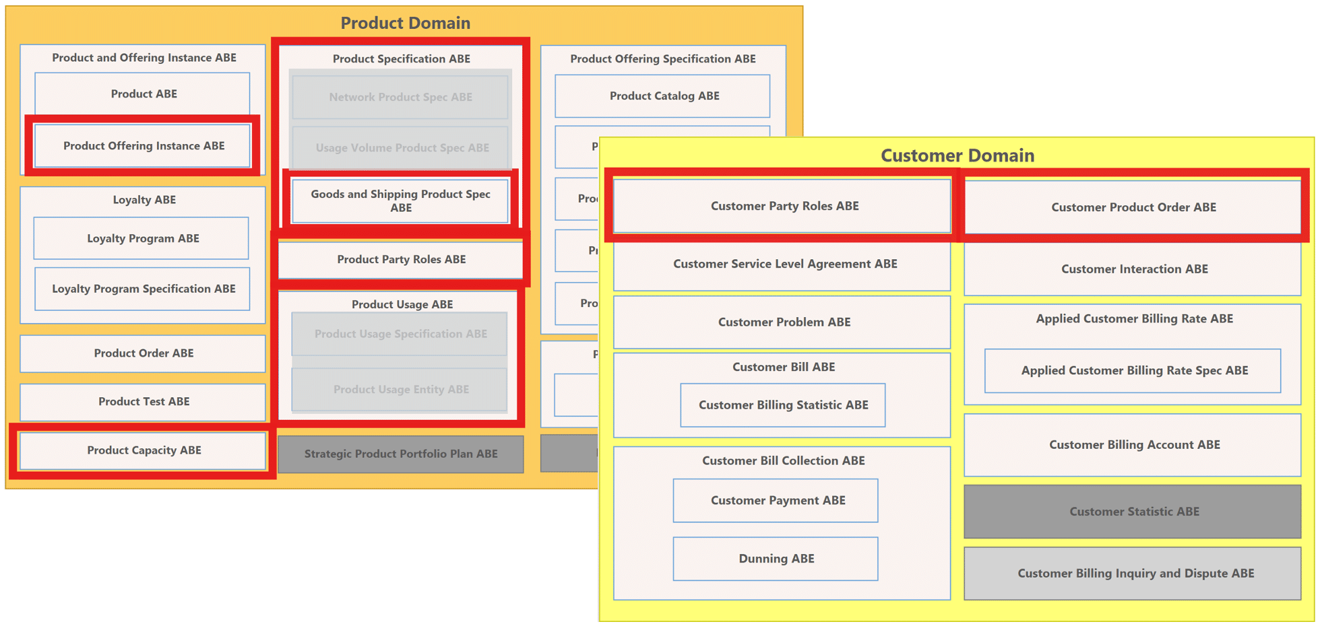Select the Customer Party Roles ABE box

(782, 206)
